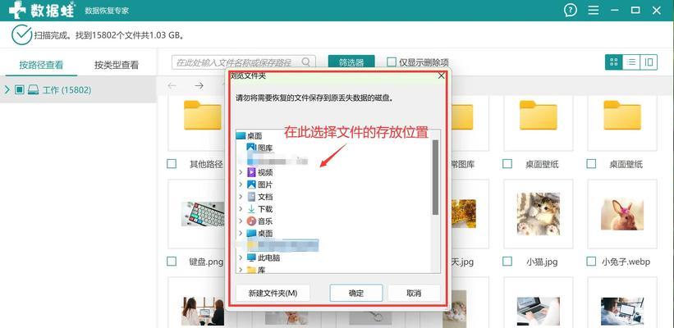Open the 筛选器 filter button
This screenshot has width=674, height=328.
point(351,62)
